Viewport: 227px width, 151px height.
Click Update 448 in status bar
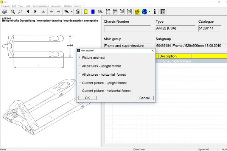204,149
